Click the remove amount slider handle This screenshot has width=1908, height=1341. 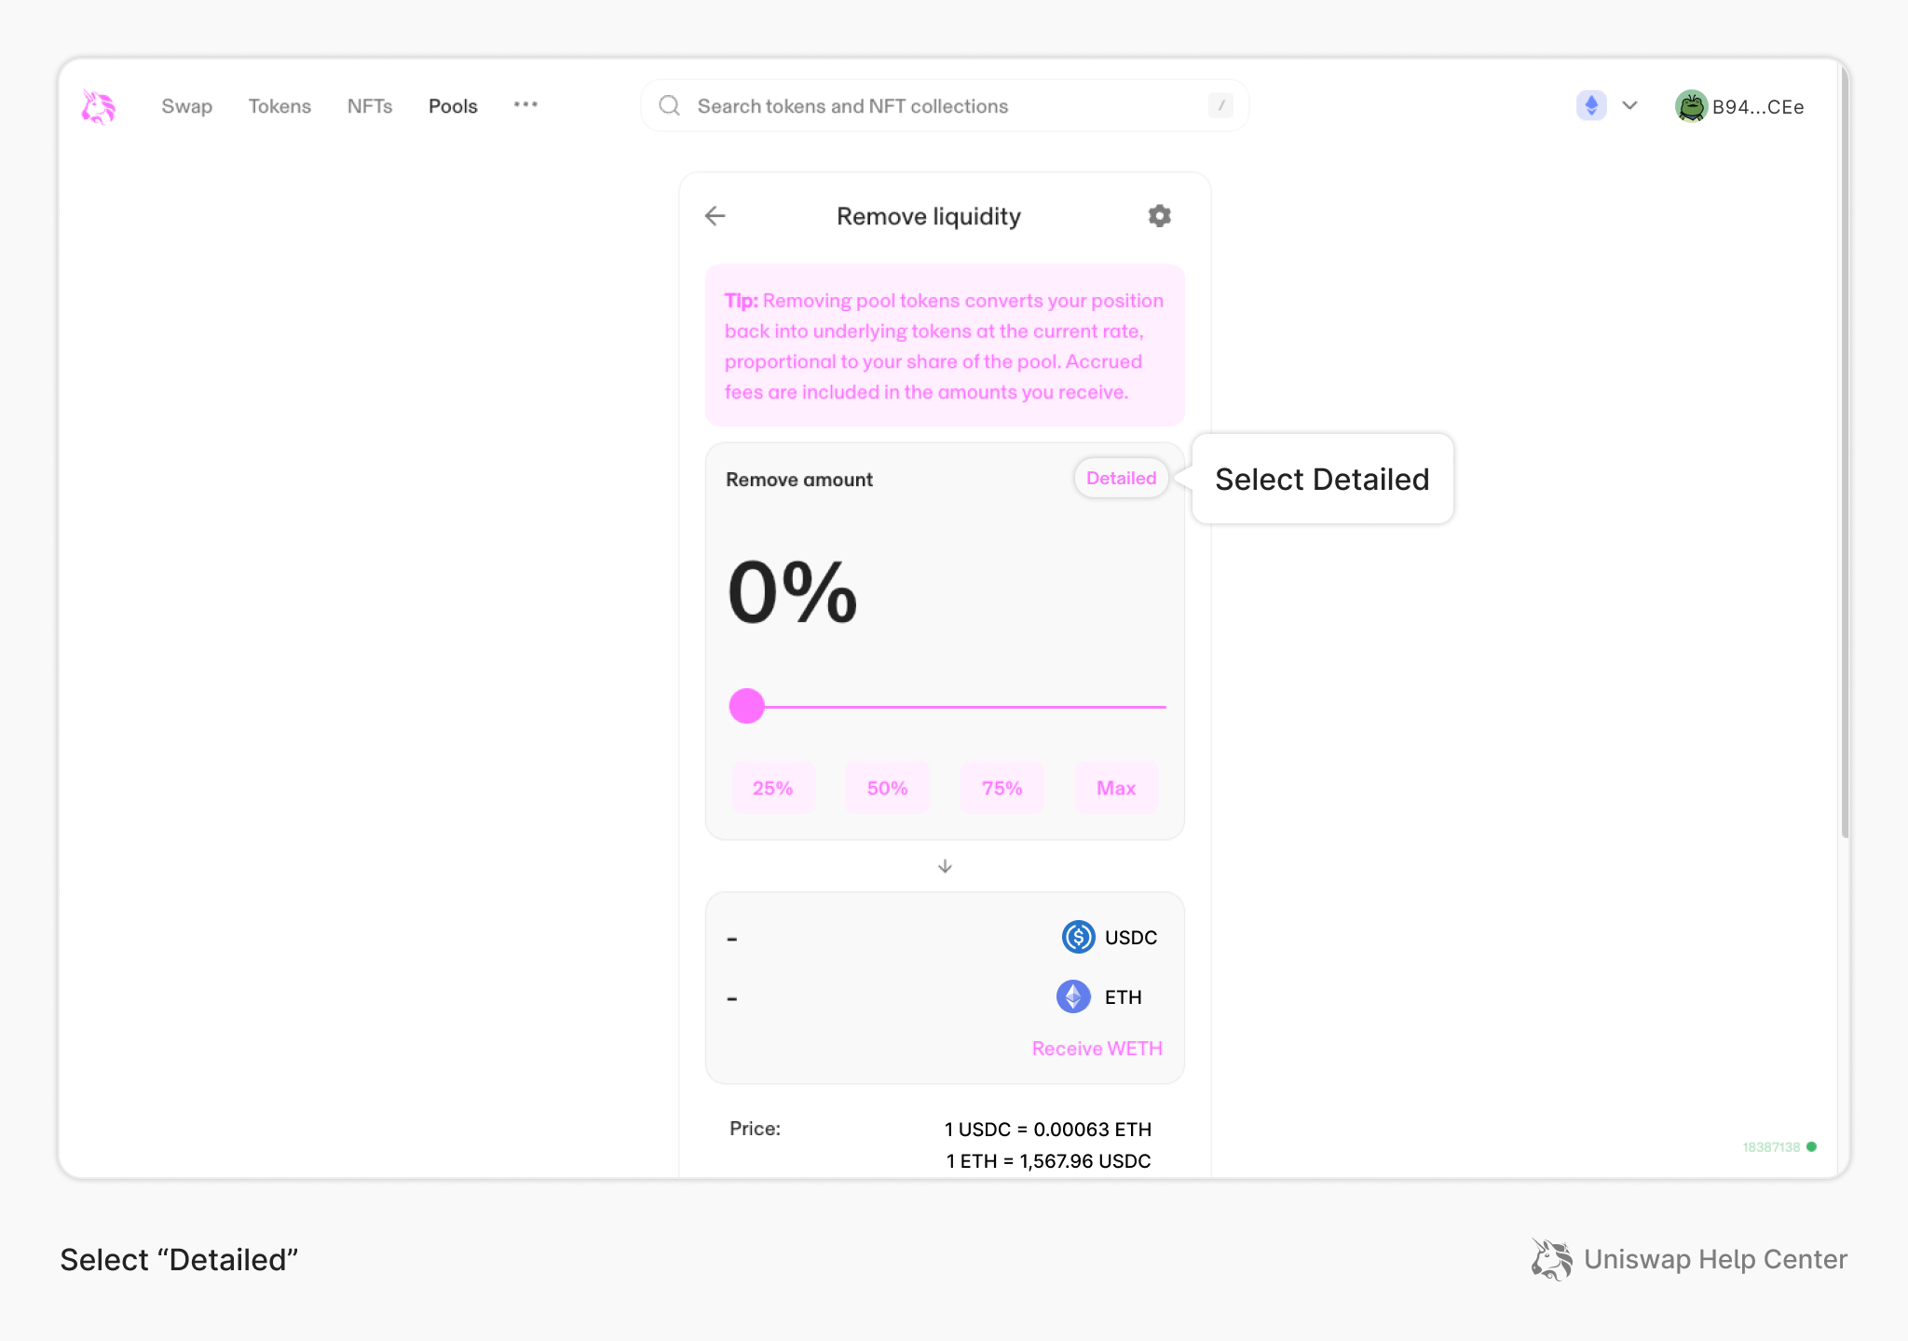(746, 706)
